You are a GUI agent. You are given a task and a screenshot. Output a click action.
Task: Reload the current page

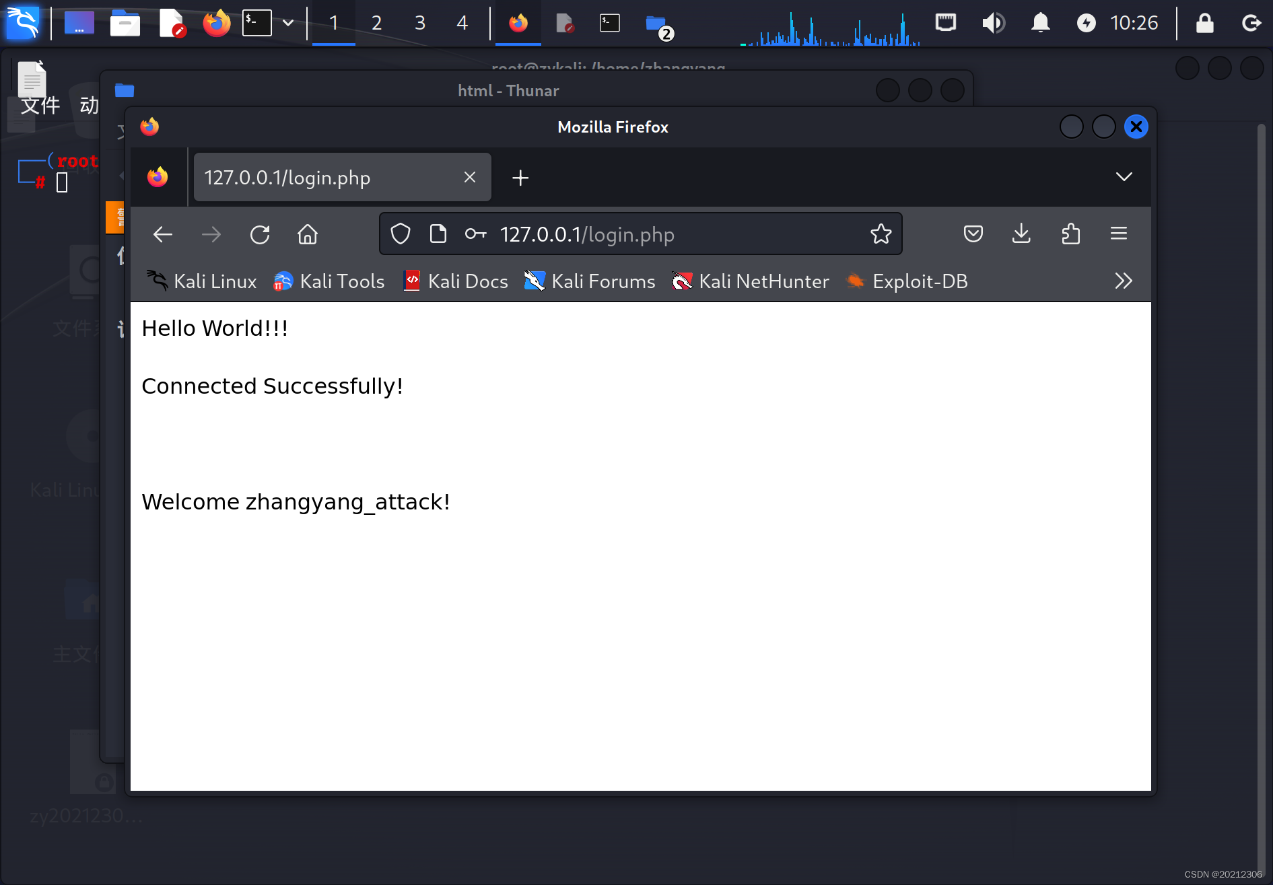point(260,234)
